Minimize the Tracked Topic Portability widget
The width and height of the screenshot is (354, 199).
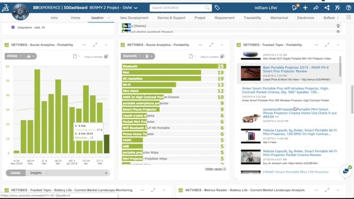(316, 45)
